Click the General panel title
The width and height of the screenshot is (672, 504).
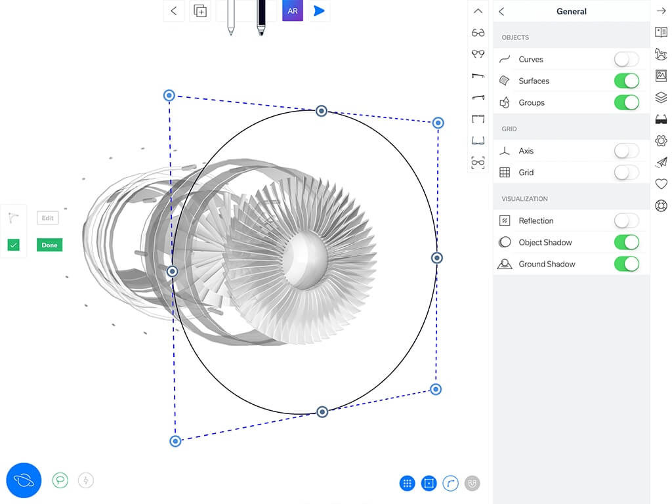[x=572, y=12]
